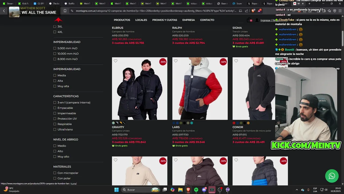Viewport: 344px width, 194px height.
Task: Click the microphone tray icon
Action: tap(308, 190)
